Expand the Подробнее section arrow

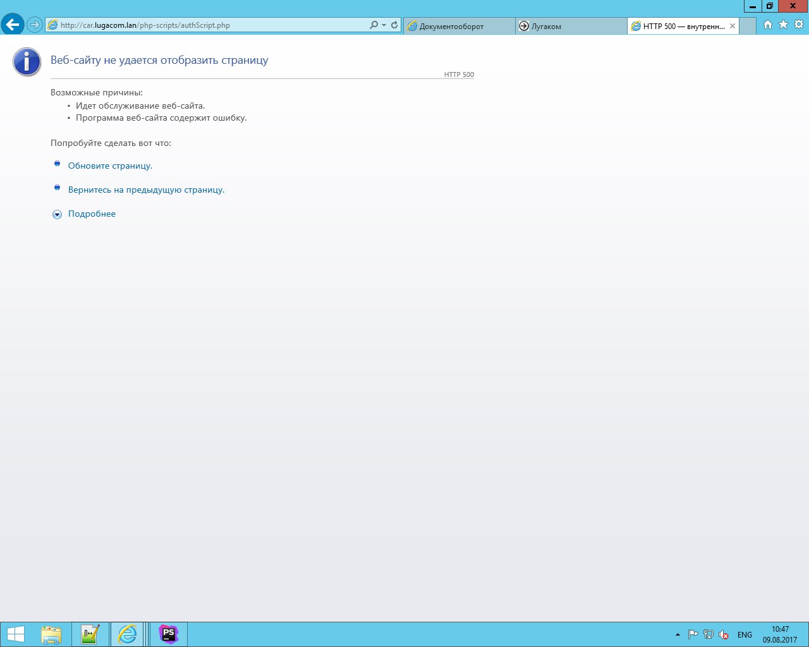click(x=57, y=214)
